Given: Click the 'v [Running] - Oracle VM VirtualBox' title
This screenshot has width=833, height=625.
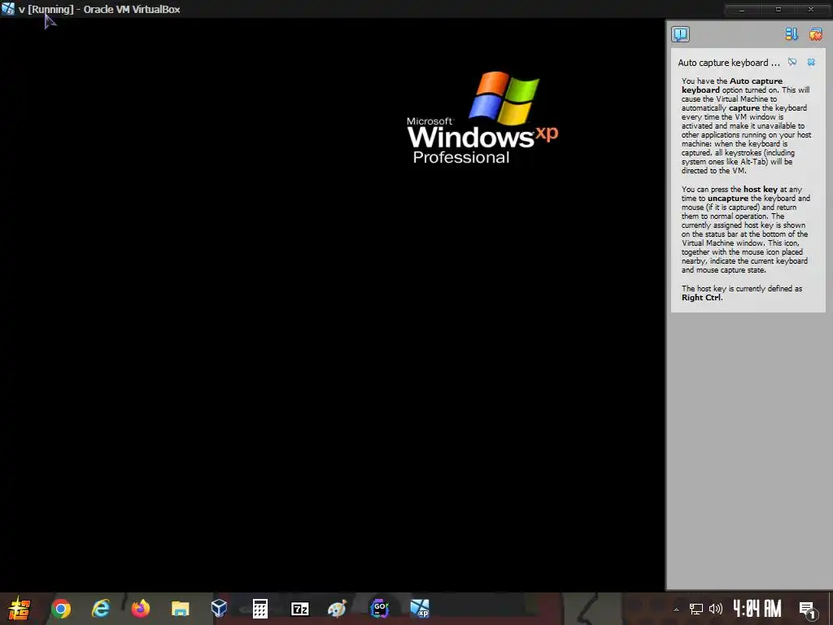Looking at the screenshot, I should pyautogui.click(x=99, y=10).
